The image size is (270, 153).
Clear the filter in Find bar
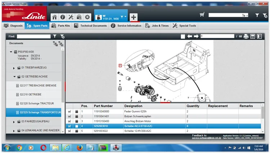(x=62, y=36)
